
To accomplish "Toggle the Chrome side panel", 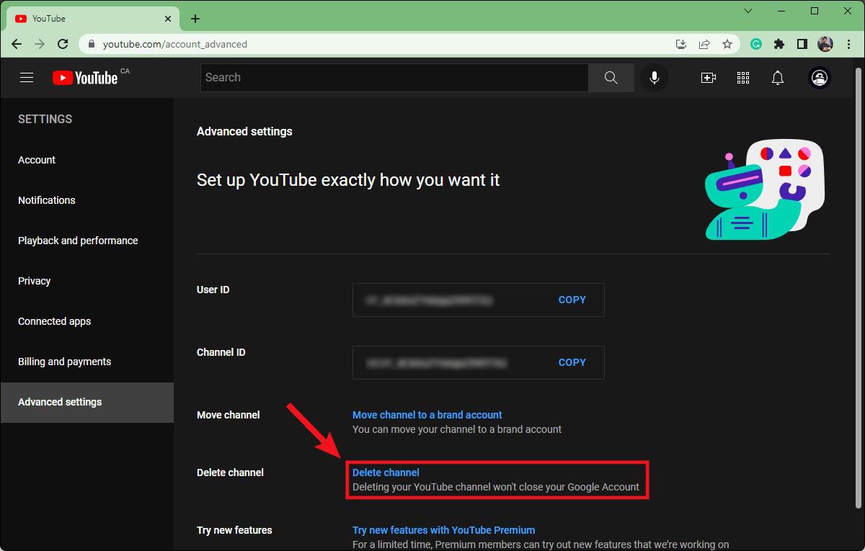I will point(802,44).
